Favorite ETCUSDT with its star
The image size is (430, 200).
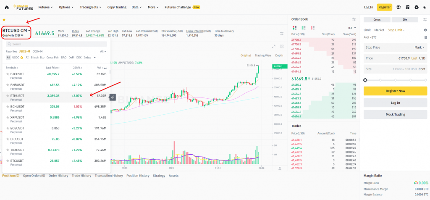point(8,161)
